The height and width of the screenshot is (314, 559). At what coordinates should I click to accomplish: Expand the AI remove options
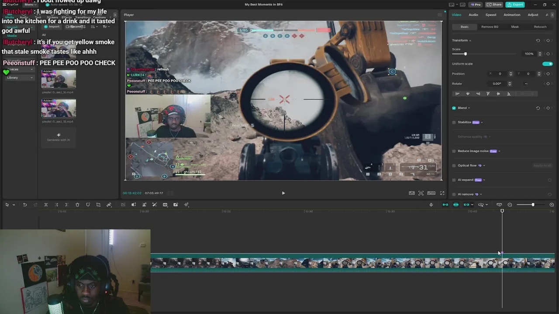tap(481, 195)
